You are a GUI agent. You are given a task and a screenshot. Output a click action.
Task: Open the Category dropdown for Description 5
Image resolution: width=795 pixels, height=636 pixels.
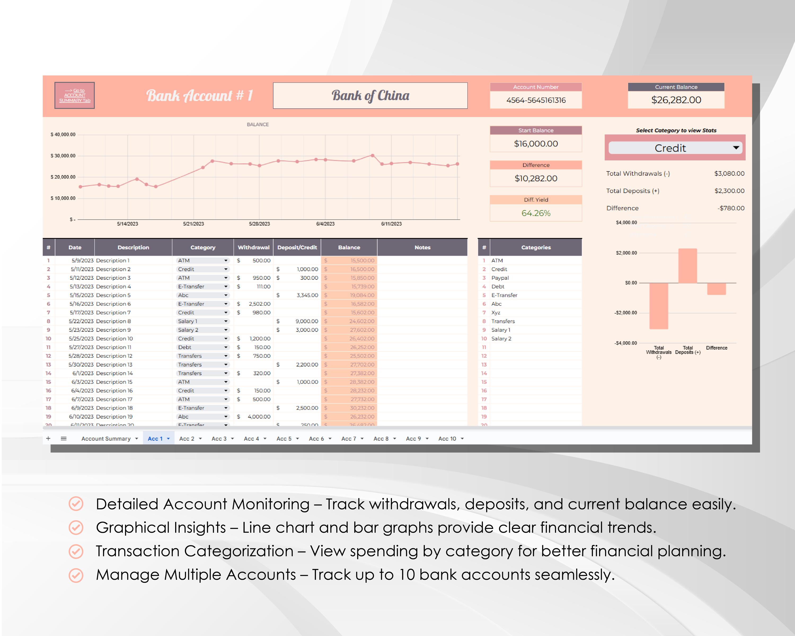226,295
